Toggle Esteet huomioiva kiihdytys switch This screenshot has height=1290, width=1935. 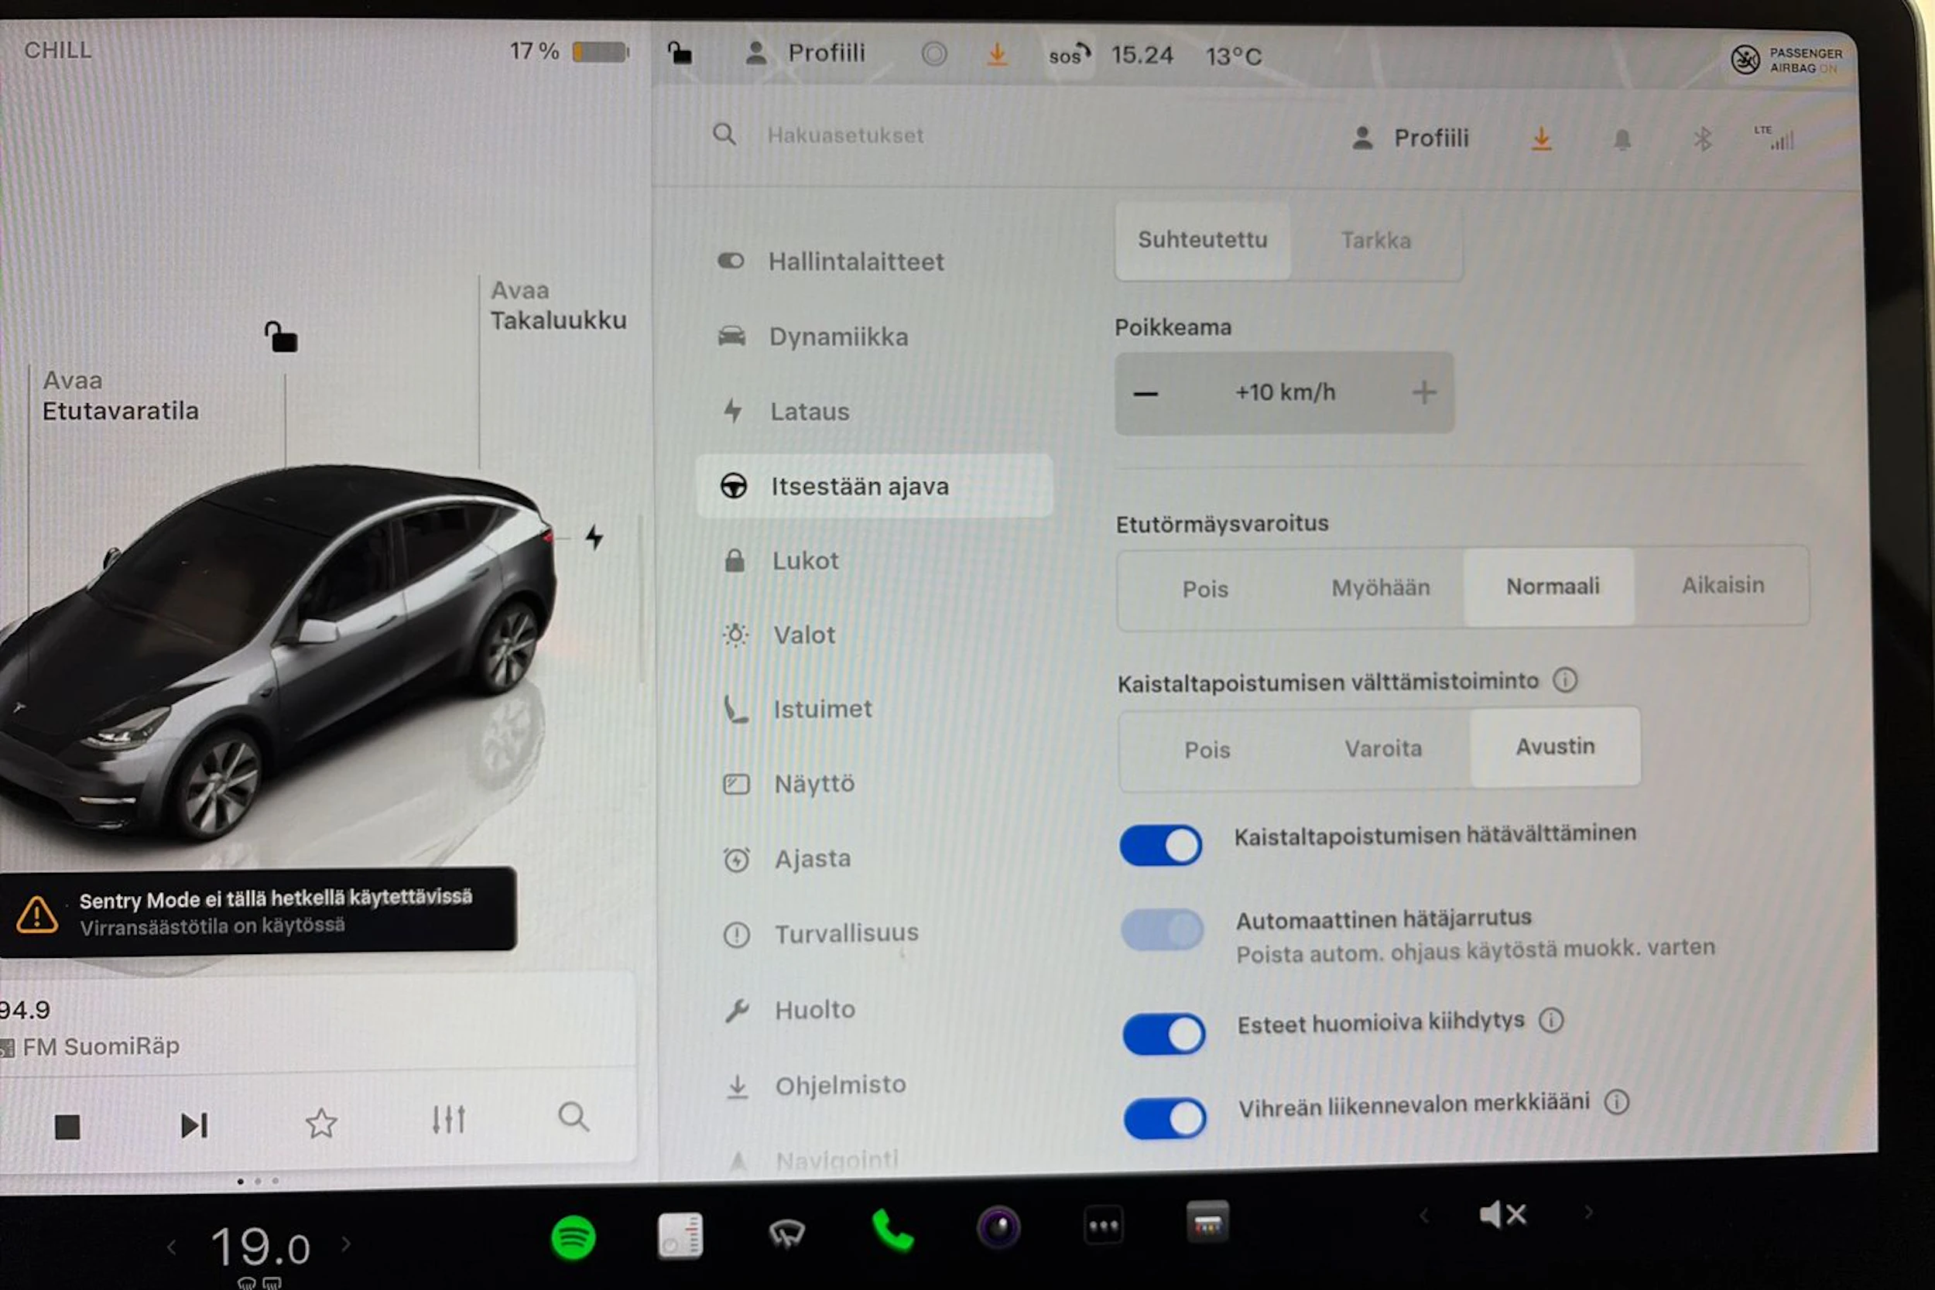1163,1034
